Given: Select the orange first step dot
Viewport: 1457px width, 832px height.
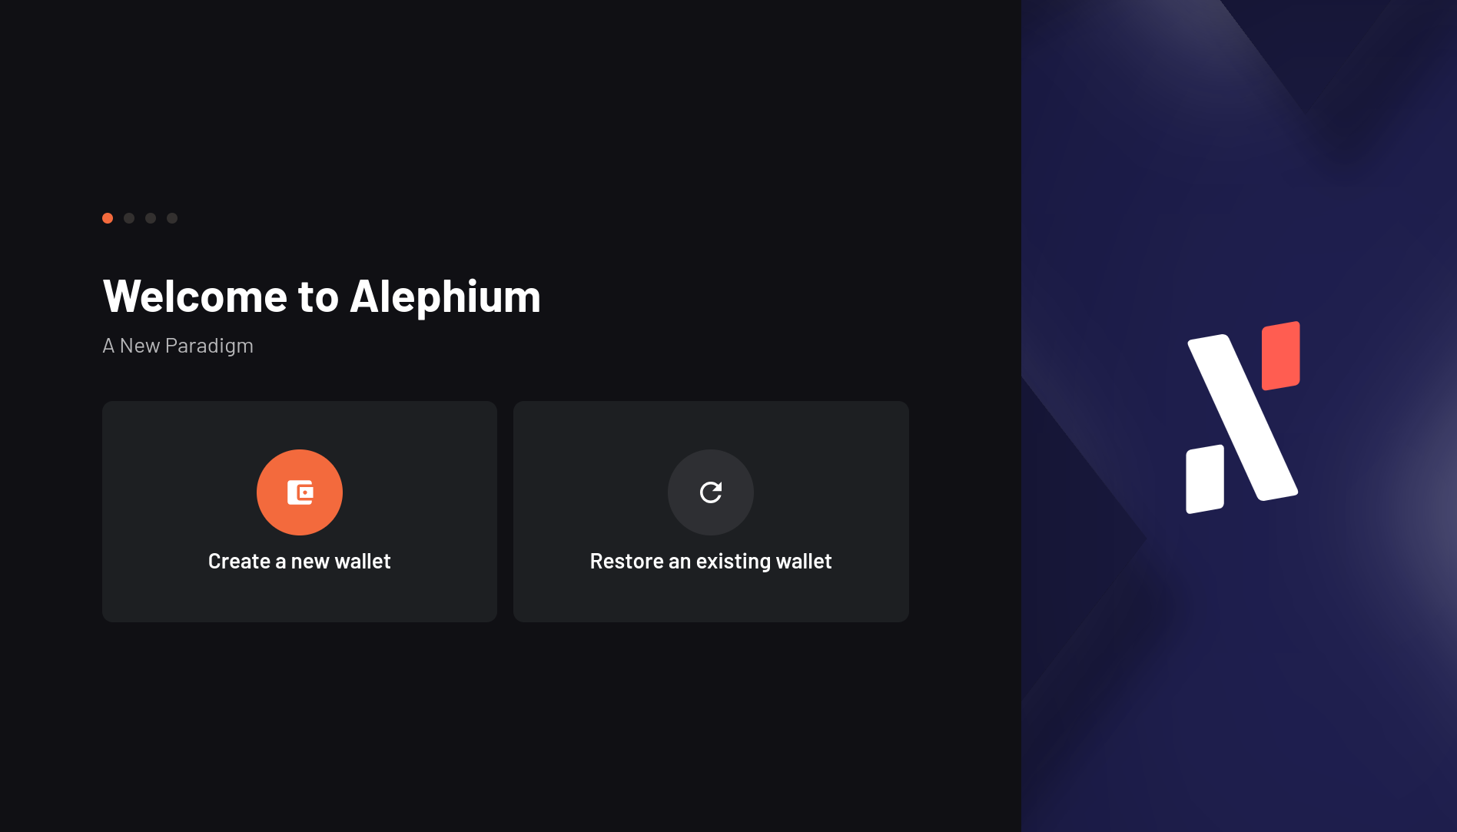Looking at the screenshot, I should (x=108, y=218).
